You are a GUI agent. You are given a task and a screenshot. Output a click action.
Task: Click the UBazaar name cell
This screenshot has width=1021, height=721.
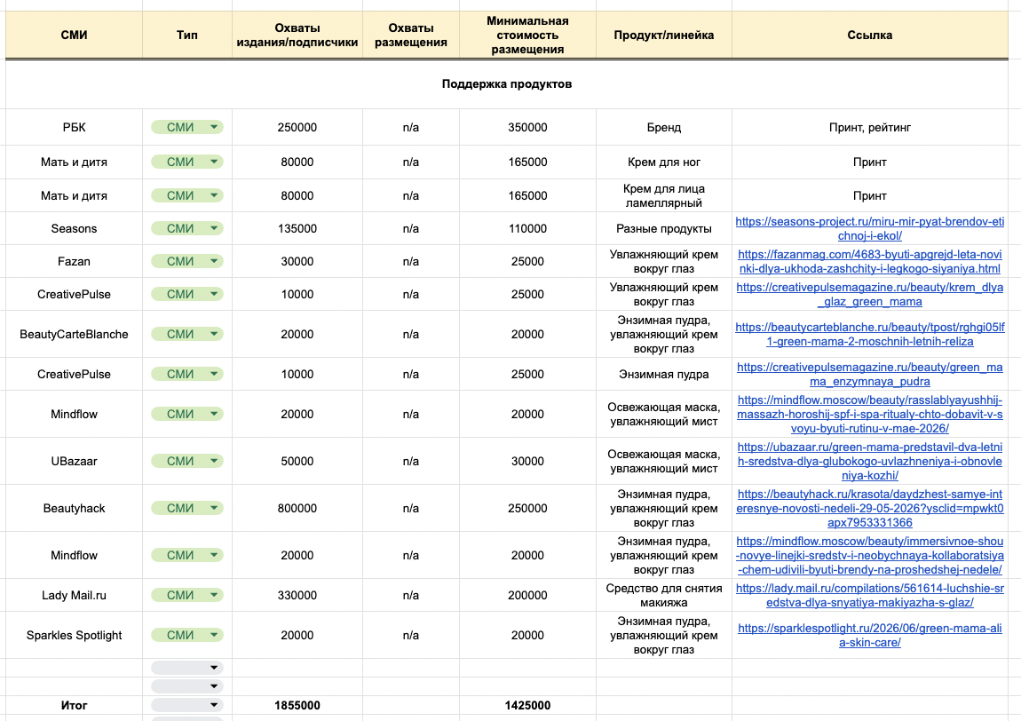pos(74,461)
